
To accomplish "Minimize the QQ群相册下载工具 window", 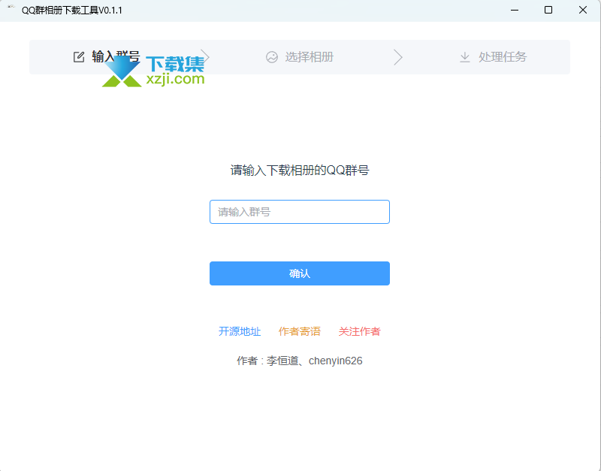I will click(515, 11).
